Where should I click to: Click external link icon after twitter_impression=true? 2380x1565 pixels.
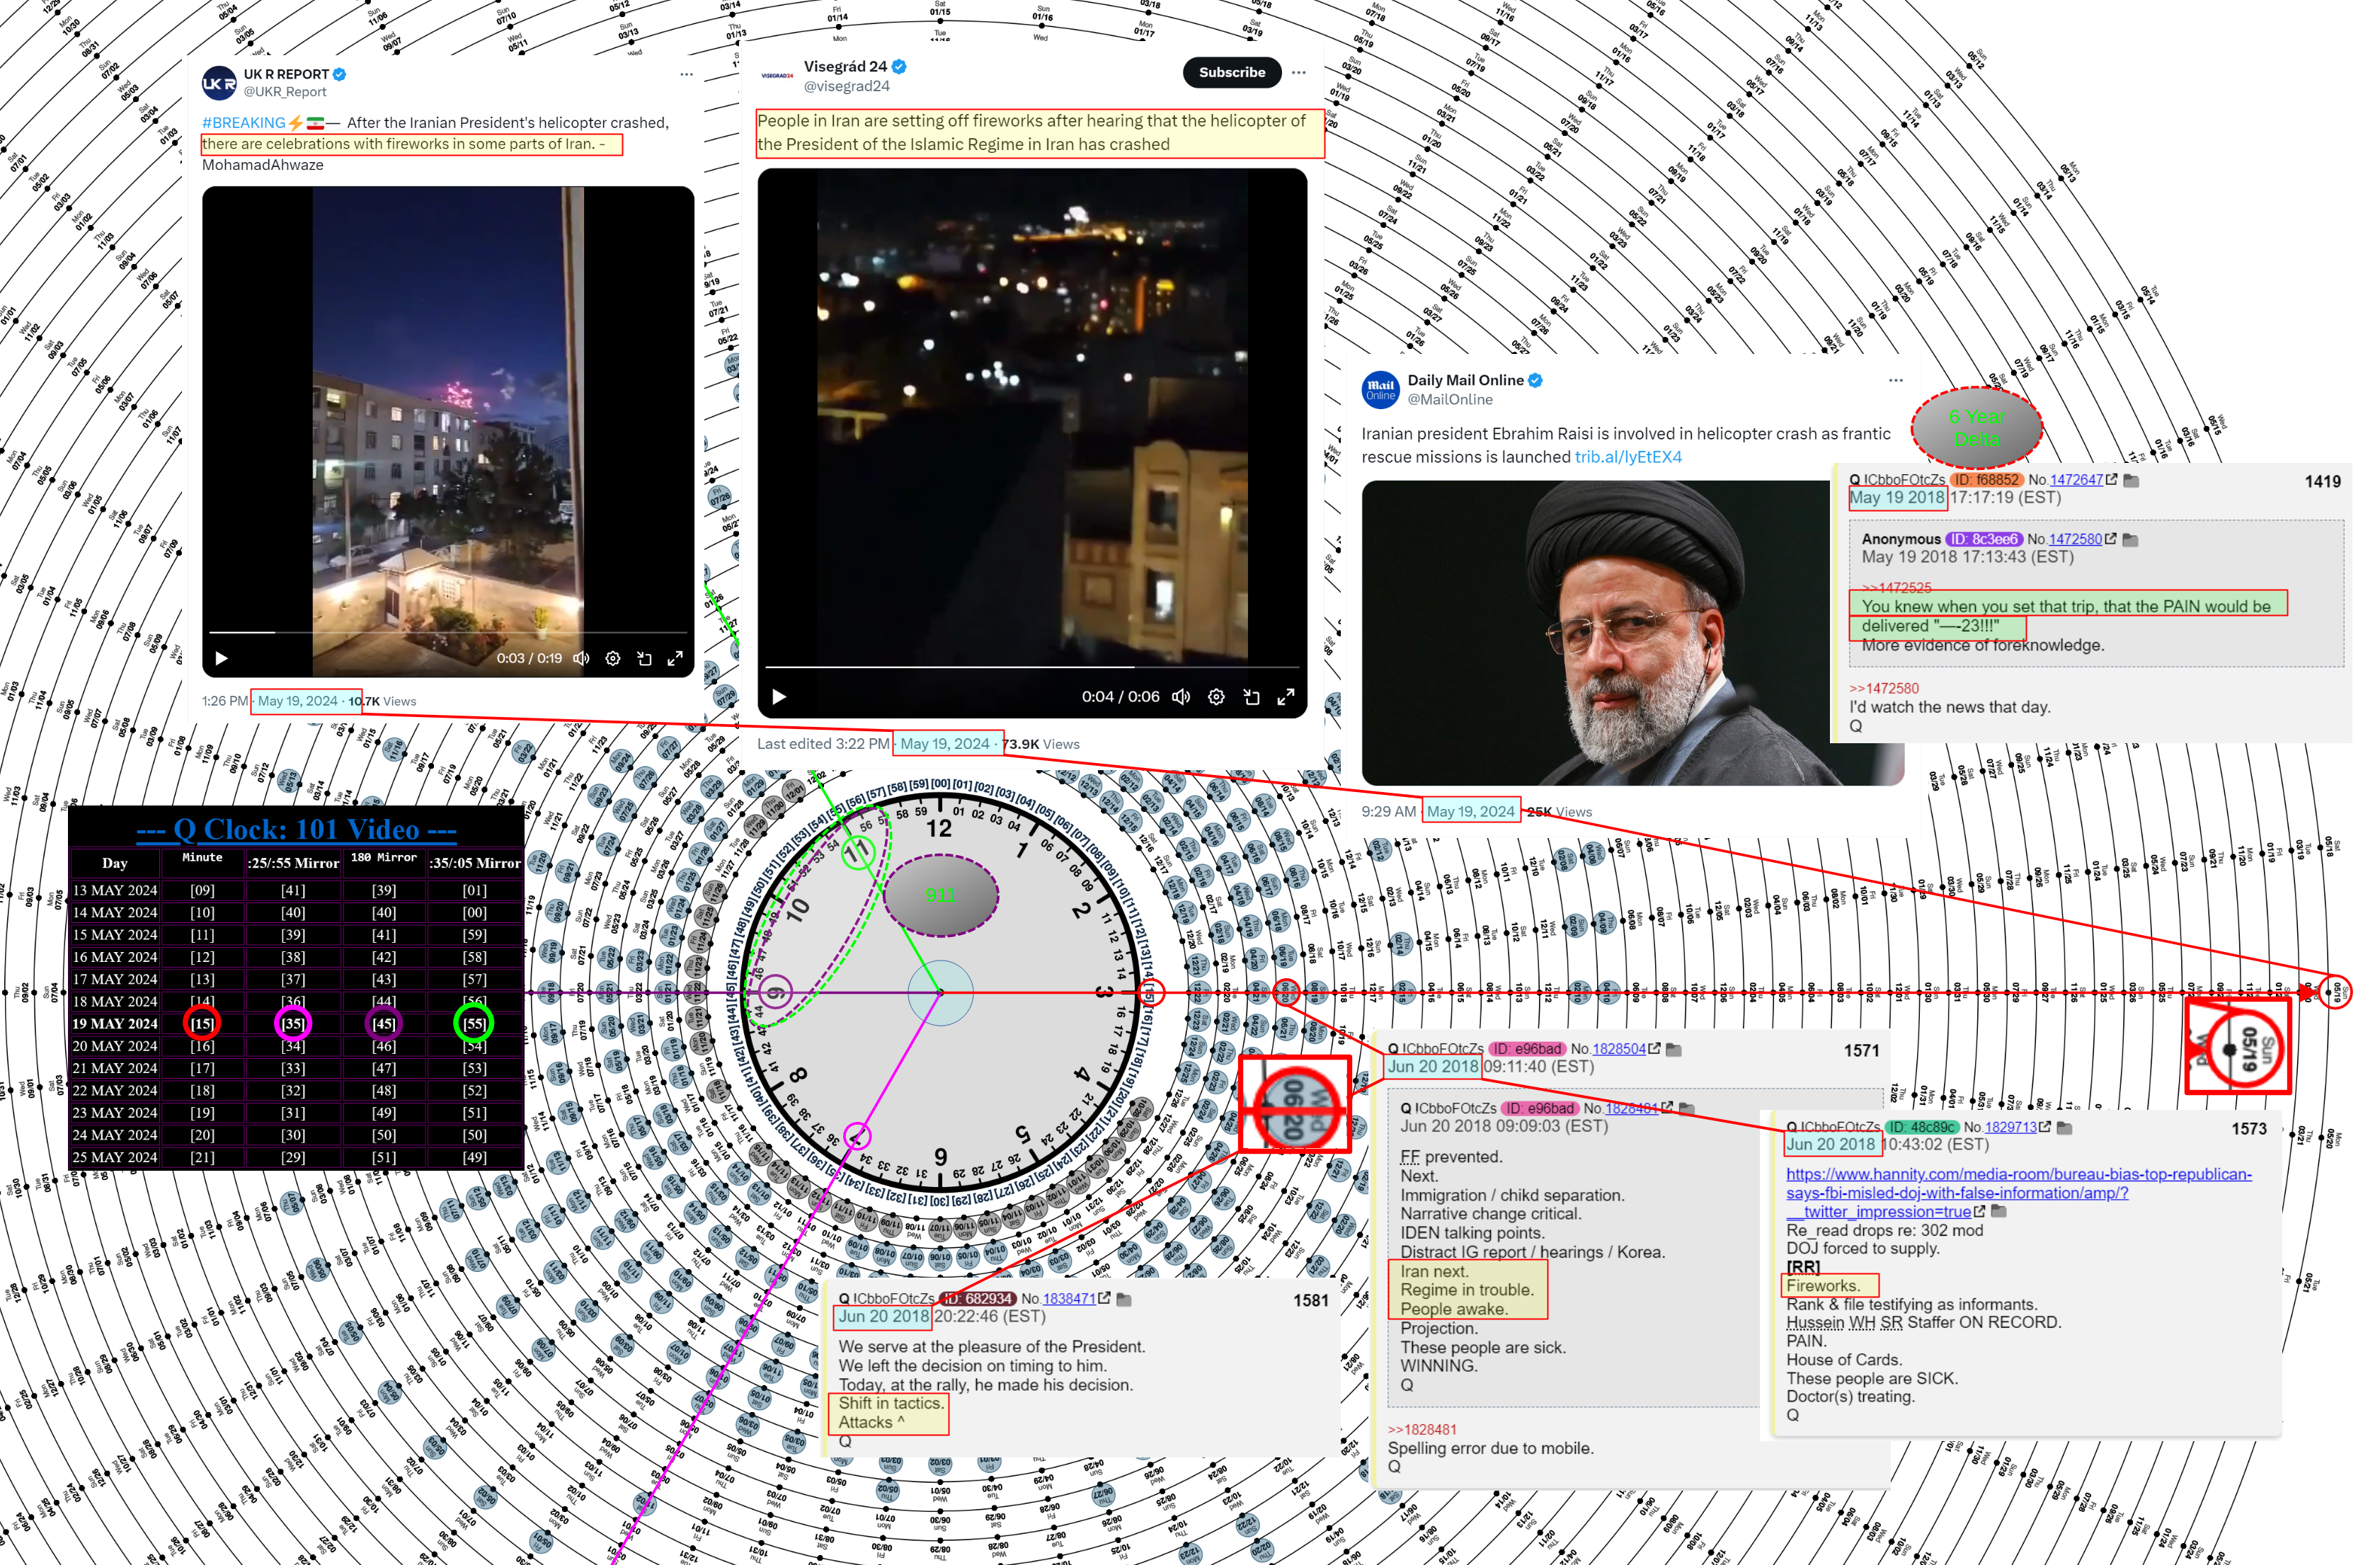[x=1980, y=1211]
